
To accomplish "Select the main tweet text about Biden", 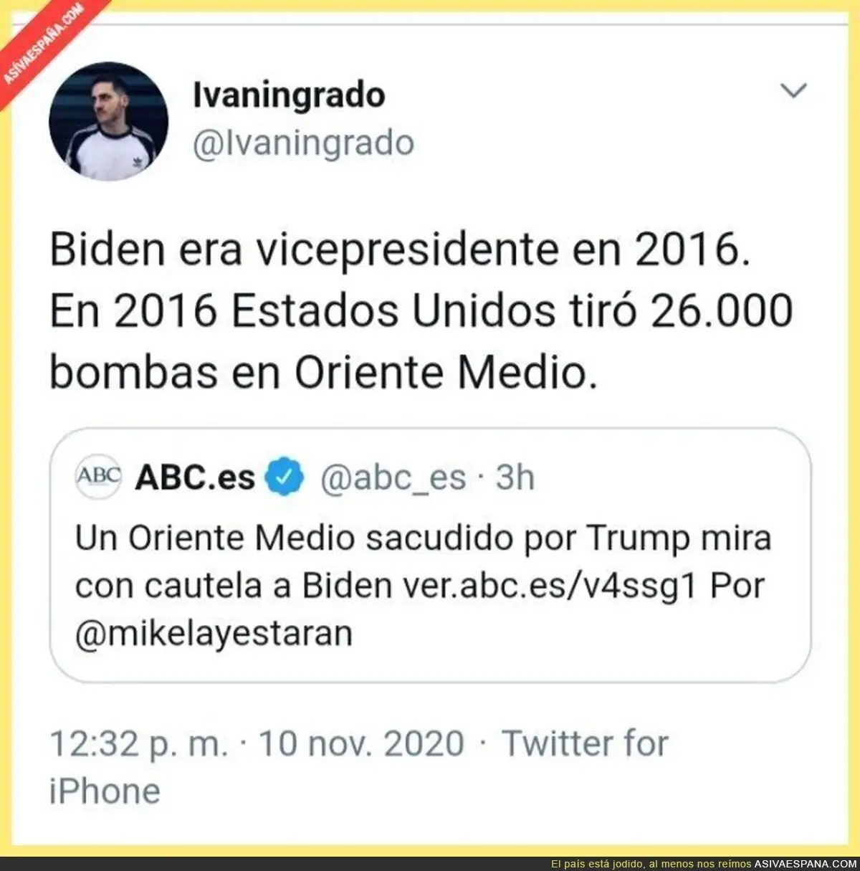I will (421, 310).
